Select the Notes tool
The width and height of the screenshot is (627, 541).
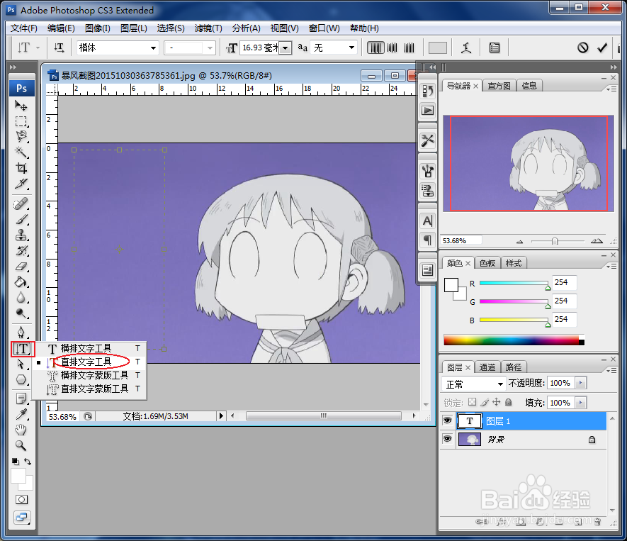pyautogui.click(x=21, y=399)
